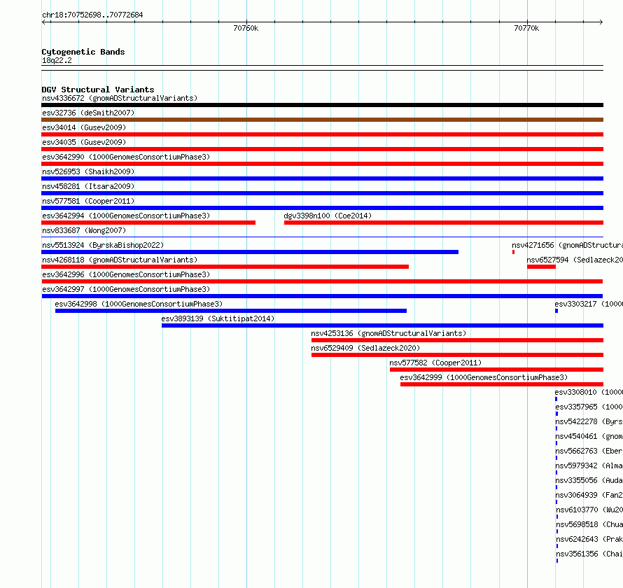Click the DGV Structural Variants track title
Viewport: 623px width, 588px height.
(98, 90)
